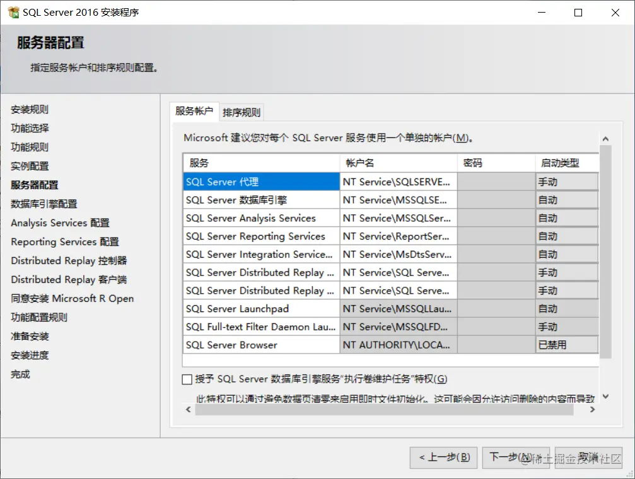Image resolution: width=635 pixels, height=479 pixels.
Task: Click the horizontal scrollbar left arrow
Action: click(189, 410)
